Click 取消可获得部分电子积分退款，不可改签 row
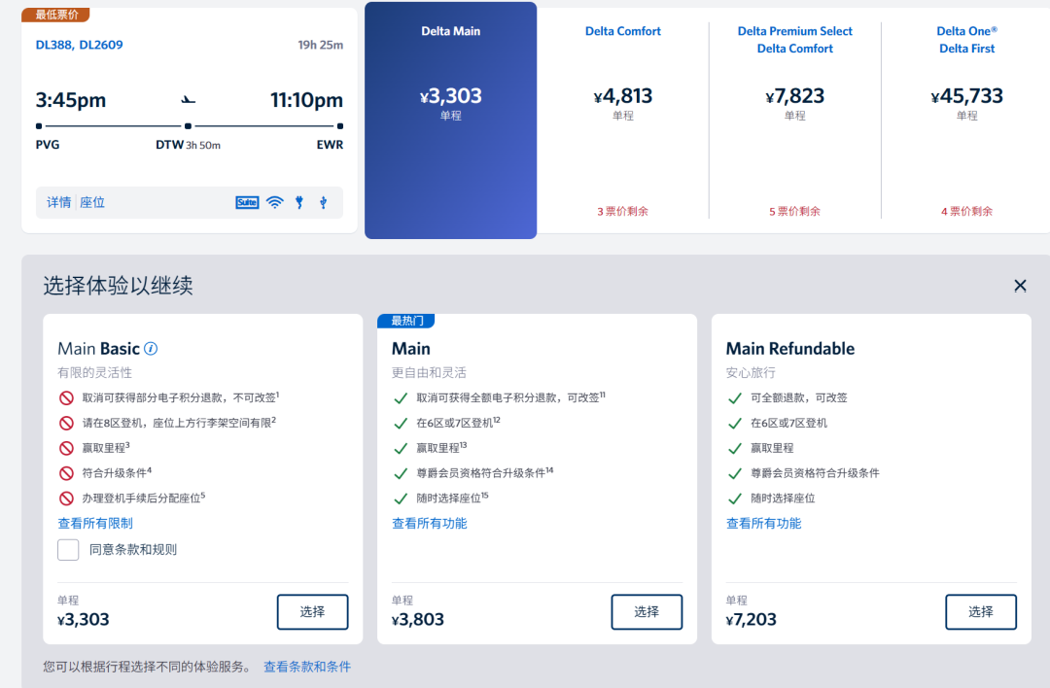This screenshot has width=1050, height=688. point(169,397)
